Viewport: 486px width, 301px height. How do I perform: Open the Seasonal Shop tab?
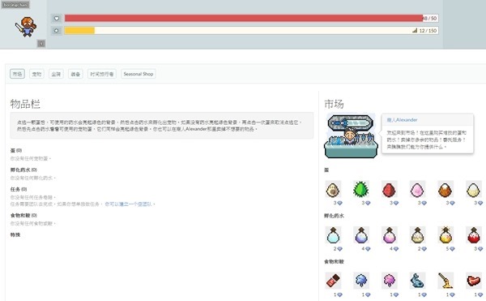click(x=139, y=74)
